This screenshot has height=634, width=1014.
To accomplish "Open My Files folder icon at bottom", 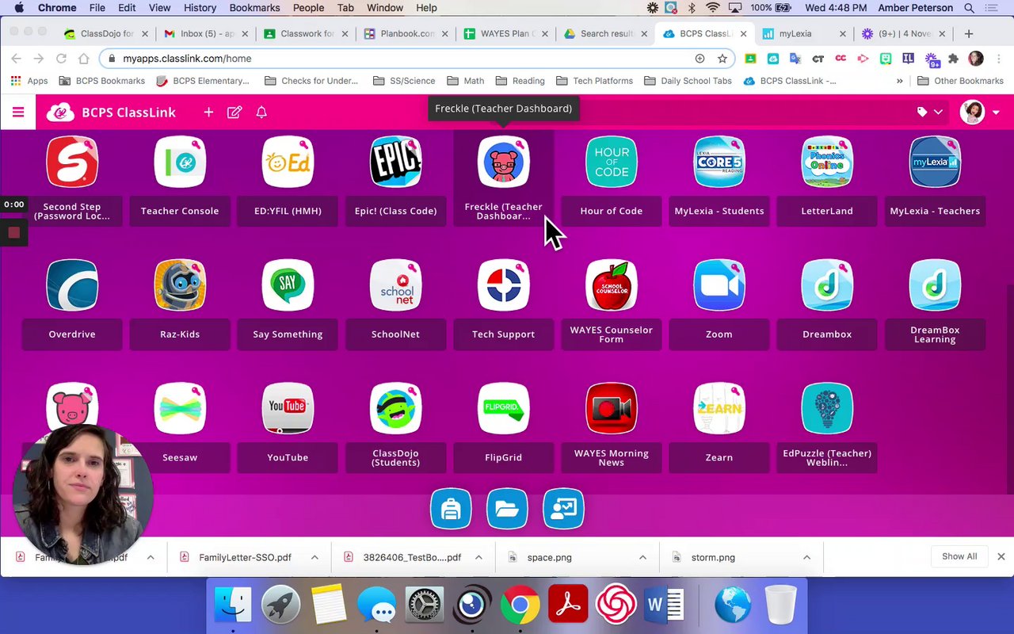I will tap(507, 509).
